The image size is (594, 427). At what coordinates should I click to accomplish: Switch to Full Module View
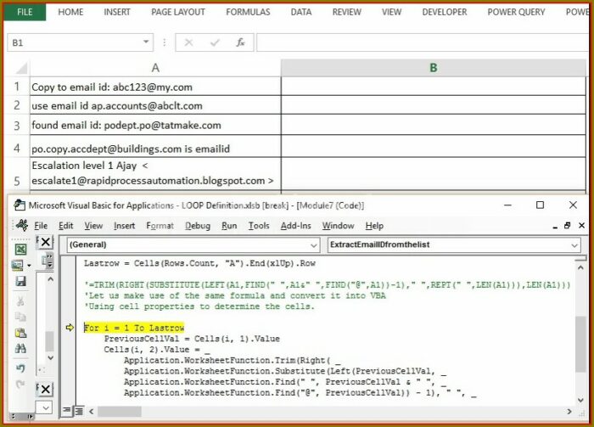click(x=79, y=410)
